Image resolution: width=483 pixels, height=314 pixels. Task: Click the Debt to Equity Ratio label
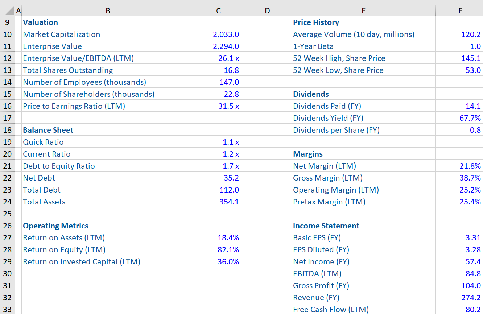tap(59, 166)
